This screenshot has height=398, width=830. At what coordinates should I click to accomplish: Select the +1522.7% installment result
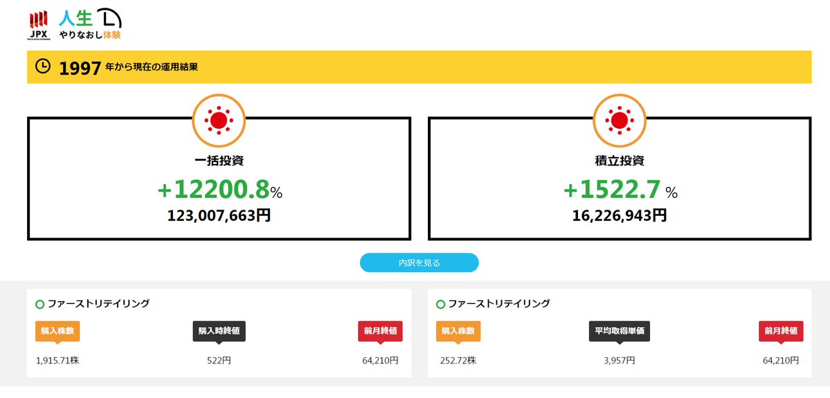tap(620, 190)
